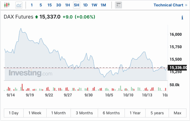Select the 1W interval

(x=94, y=5)
